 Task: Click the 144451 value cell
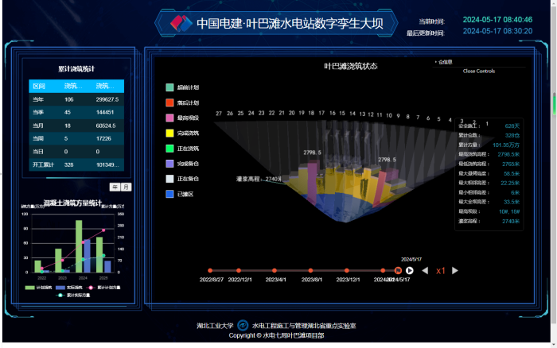(105, 112)
